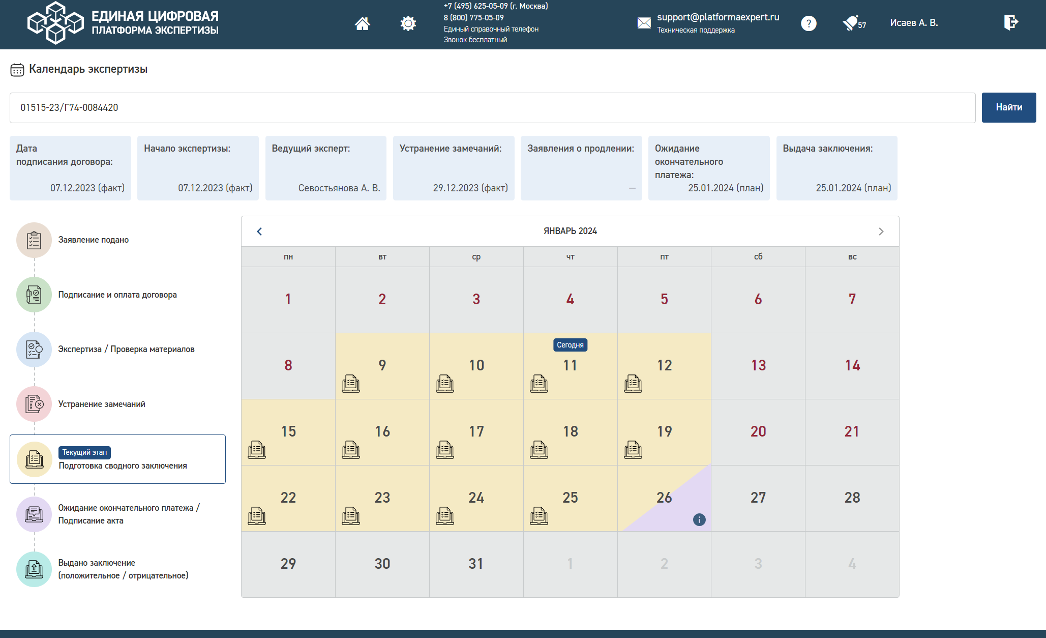Click the info icon on January 26
This screenshot has width=1046, height=638.
[x=699, y=519]
